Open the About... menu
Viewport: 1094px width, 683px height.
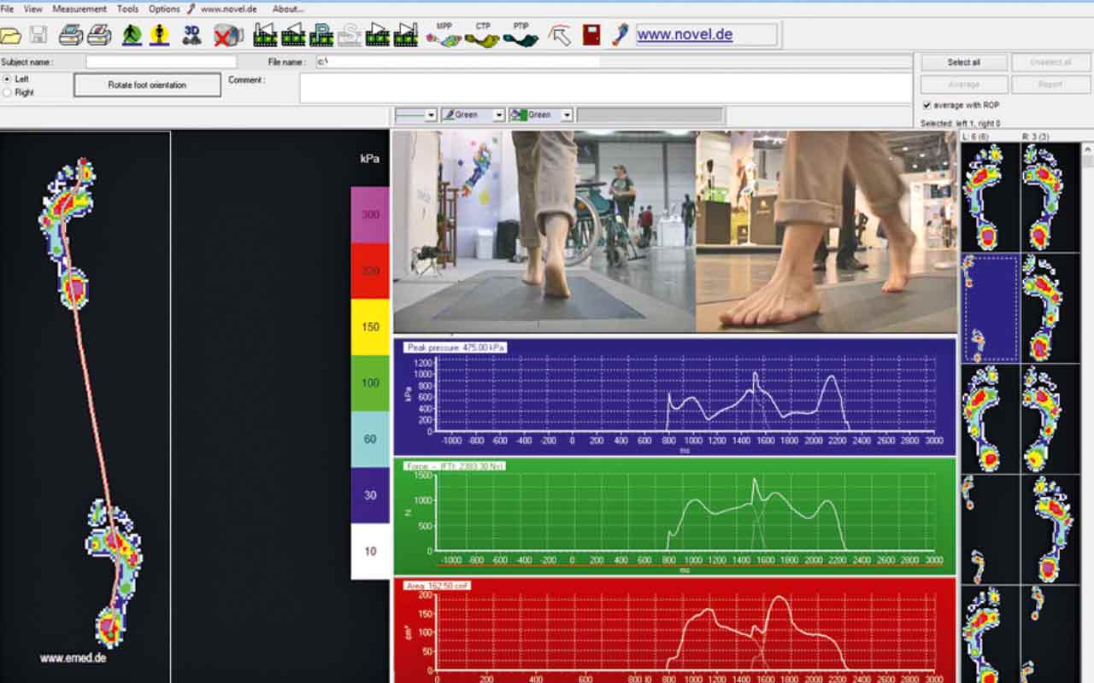pos(288,9)
